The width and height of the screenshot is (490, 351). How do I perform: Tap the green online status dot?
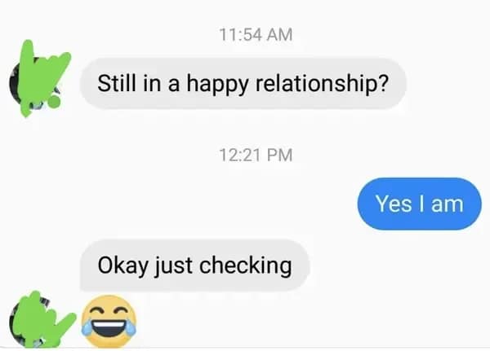(54, 101)
